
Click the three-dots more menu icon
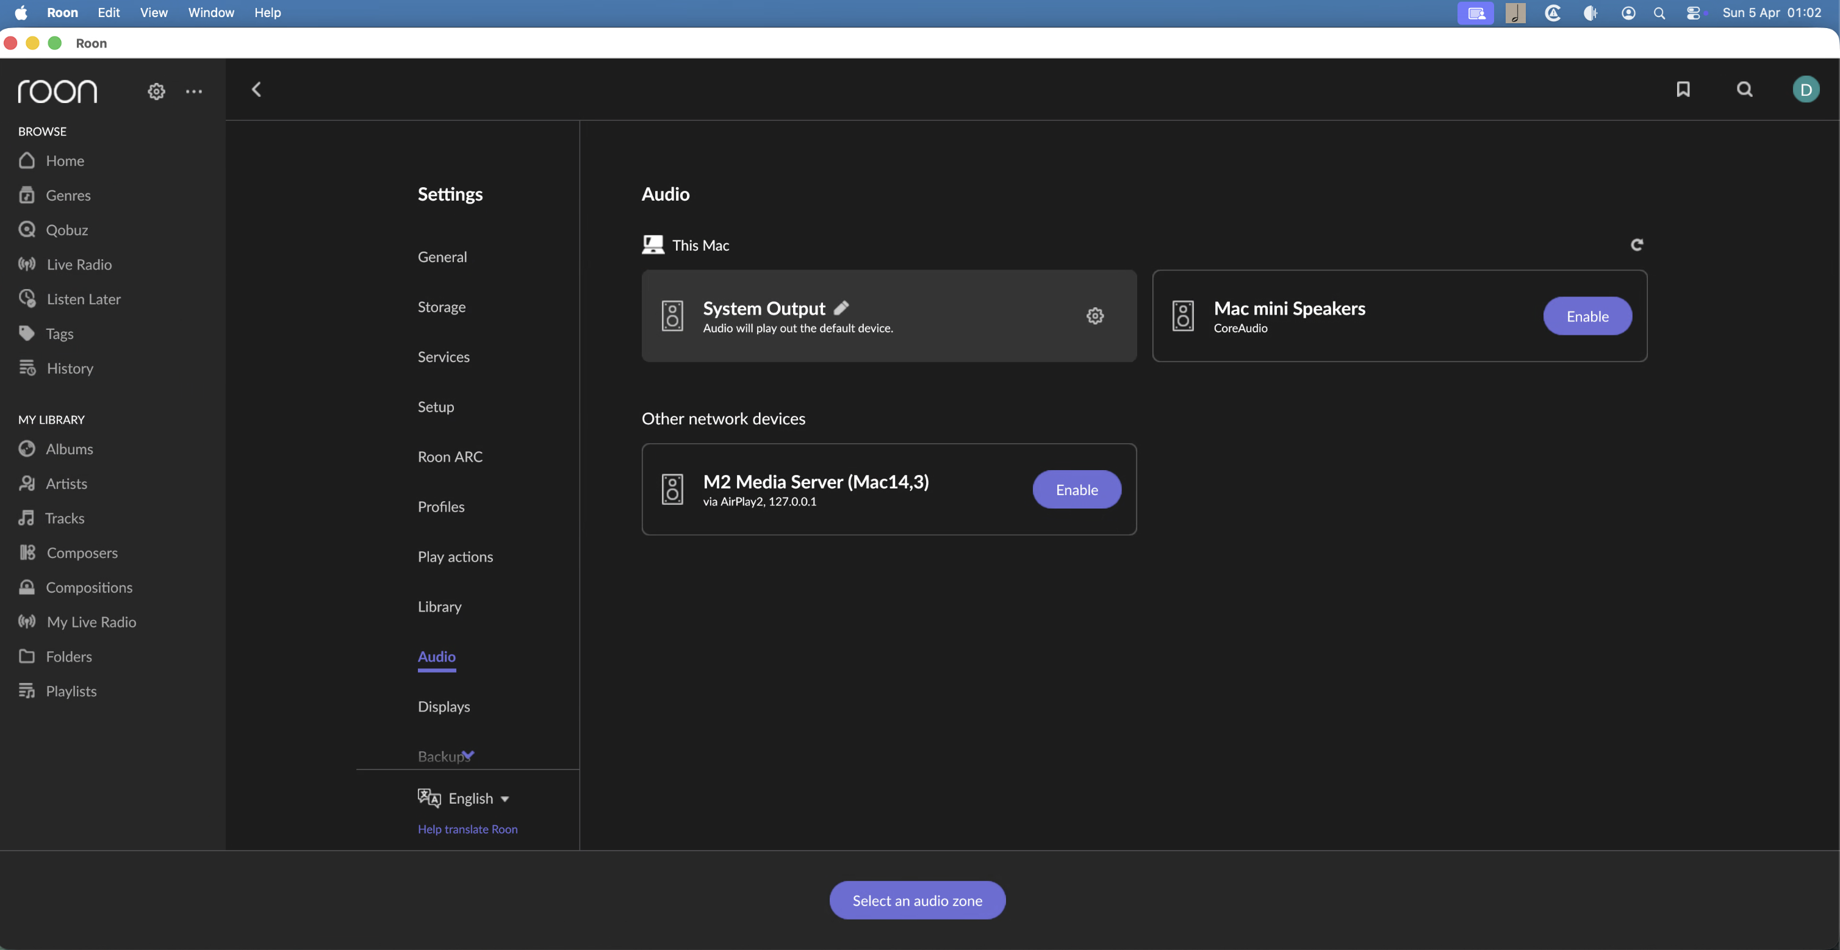(x=193, y=91)
